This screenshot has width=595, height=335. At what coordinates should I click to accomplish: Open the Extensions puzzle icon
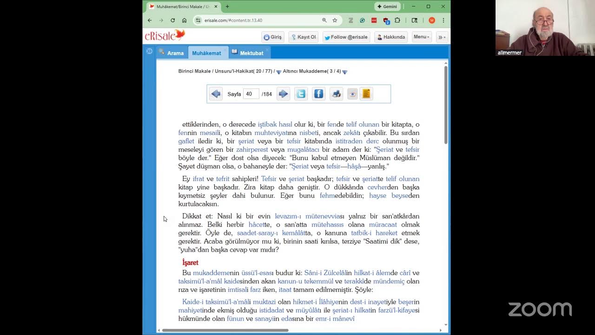pyautogui.click(x=397, y=20)
